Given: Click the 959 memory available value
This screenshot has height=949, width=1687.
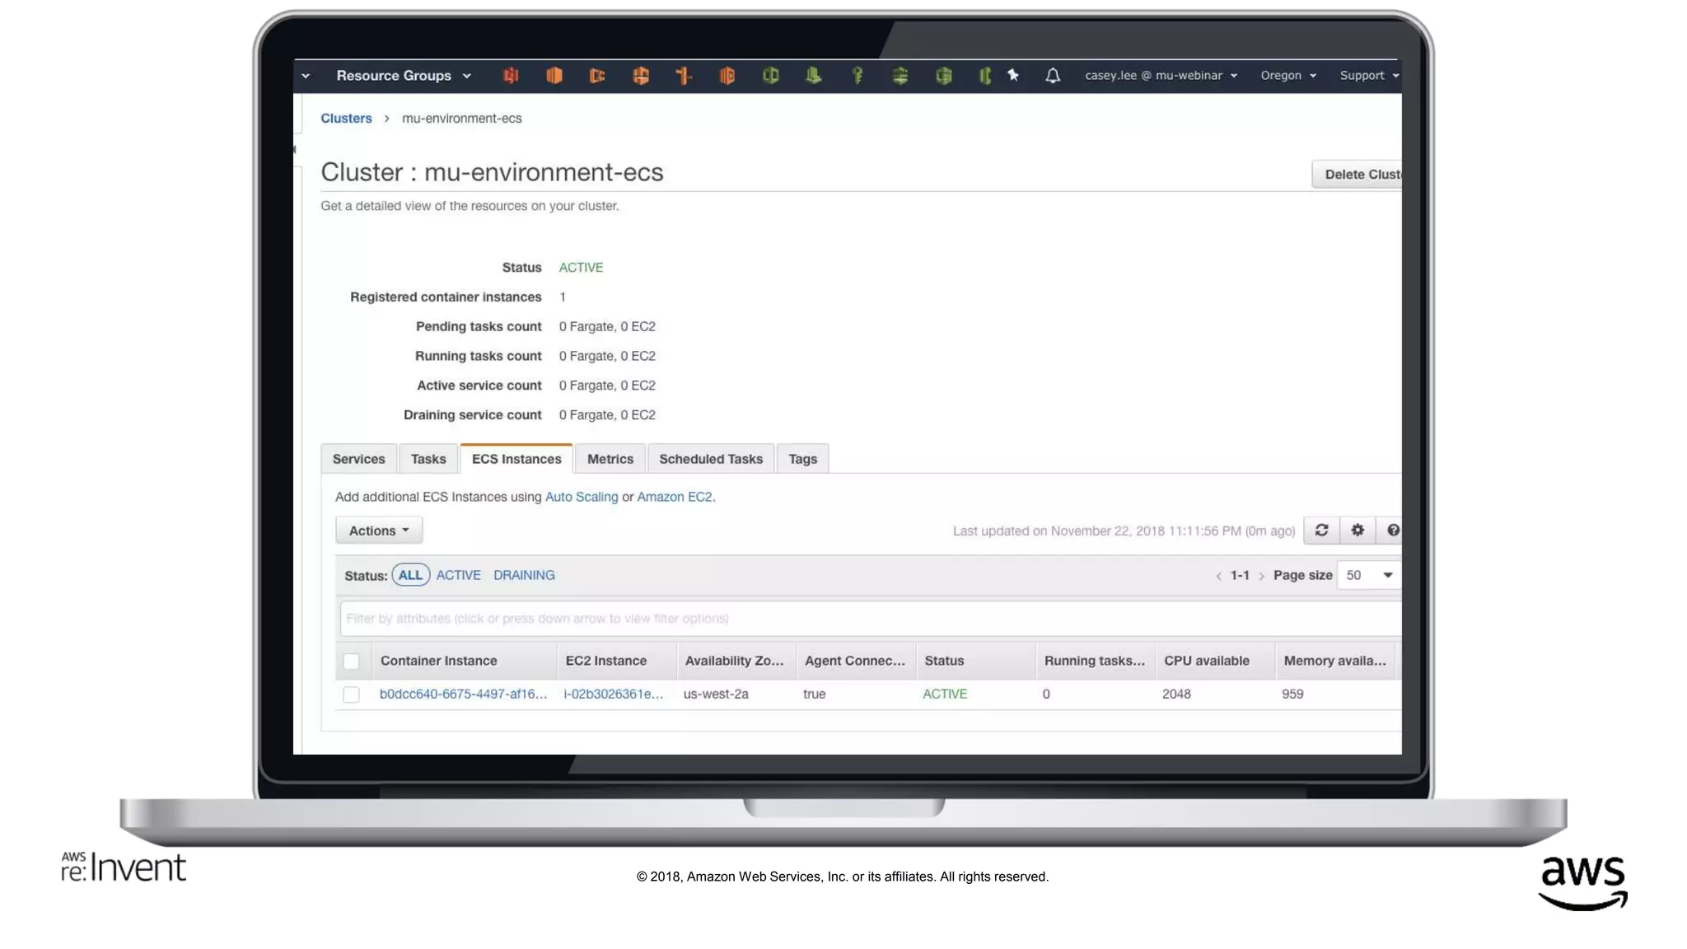Looking at the screenshot, I should click(x=1292, y=694).
